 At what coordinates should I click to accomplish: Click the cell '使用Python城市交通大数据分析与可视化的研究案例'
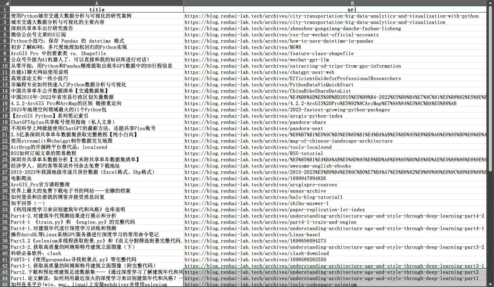pyautogui.click(x=97, y=16)
